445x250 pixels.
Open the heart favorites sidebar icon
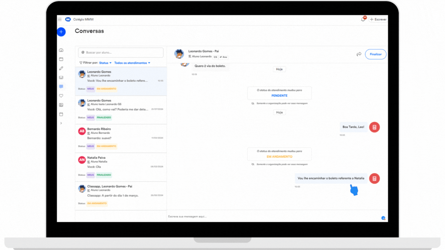pos(61,96)
